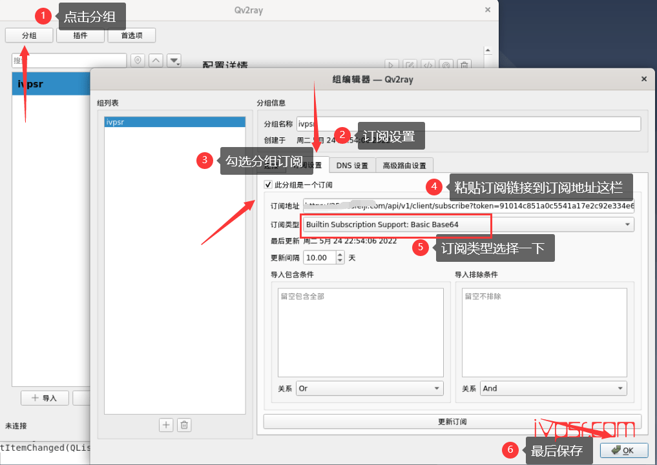Viewport: 657px width, 465px height.
Task: Click the 更新订阅 update subscription button
Action: click(x=452, y=422)
